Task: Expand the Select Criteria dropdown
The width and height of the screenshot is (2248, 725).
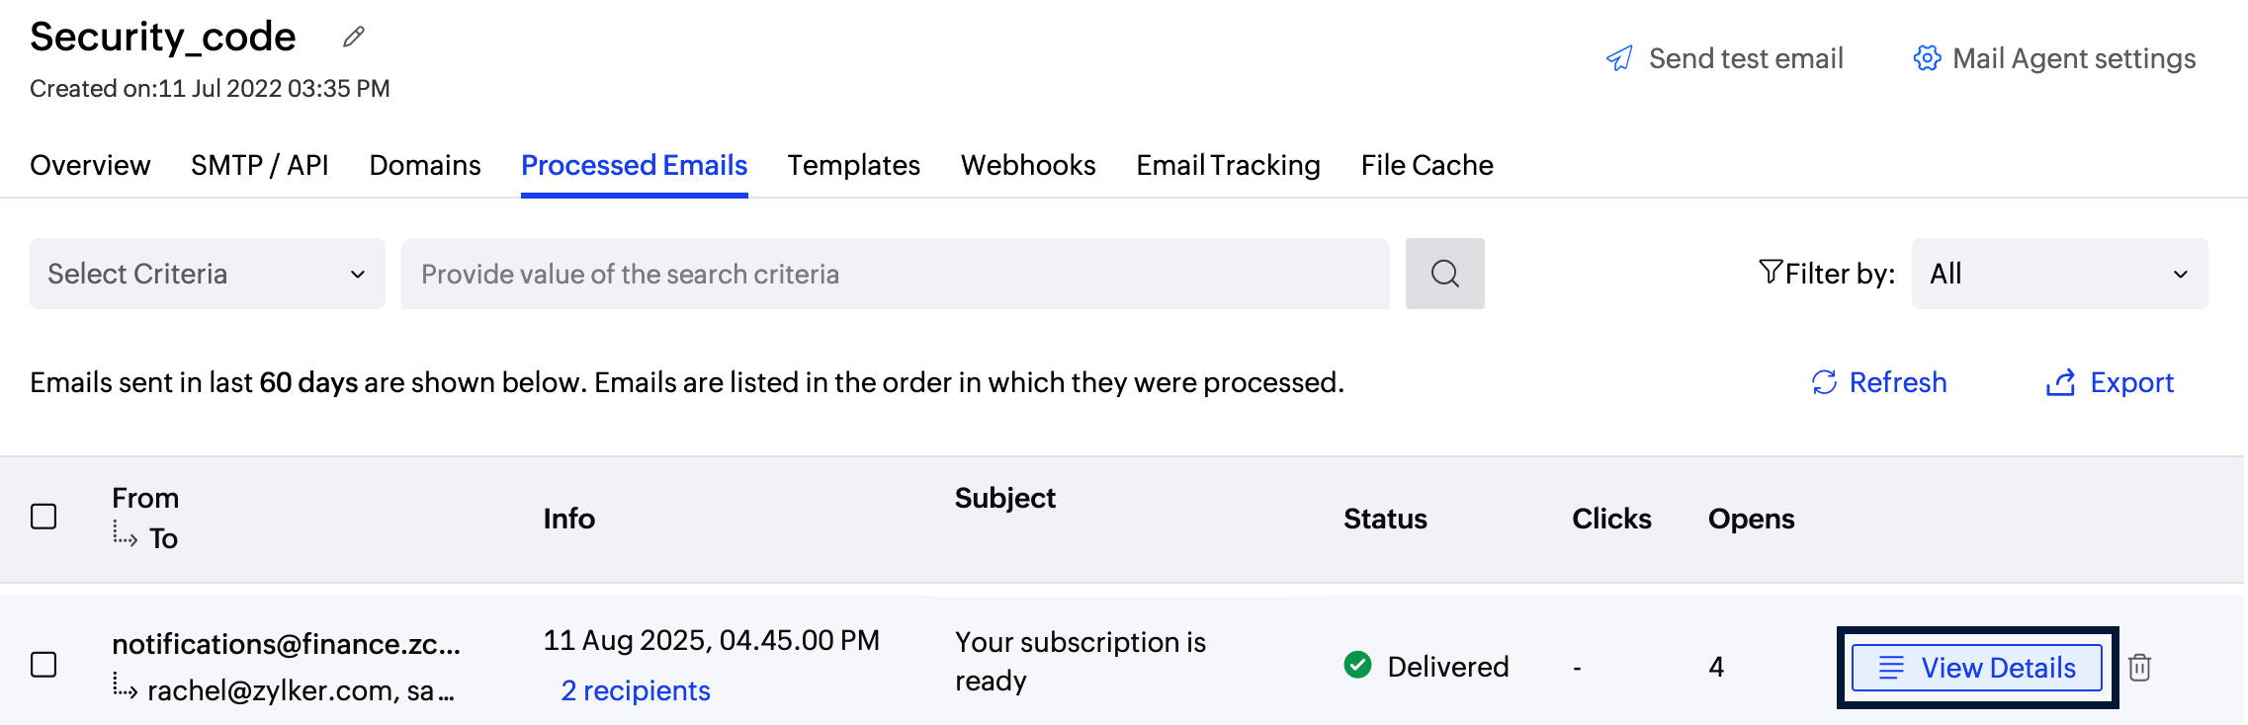Action: click(207, 274)
